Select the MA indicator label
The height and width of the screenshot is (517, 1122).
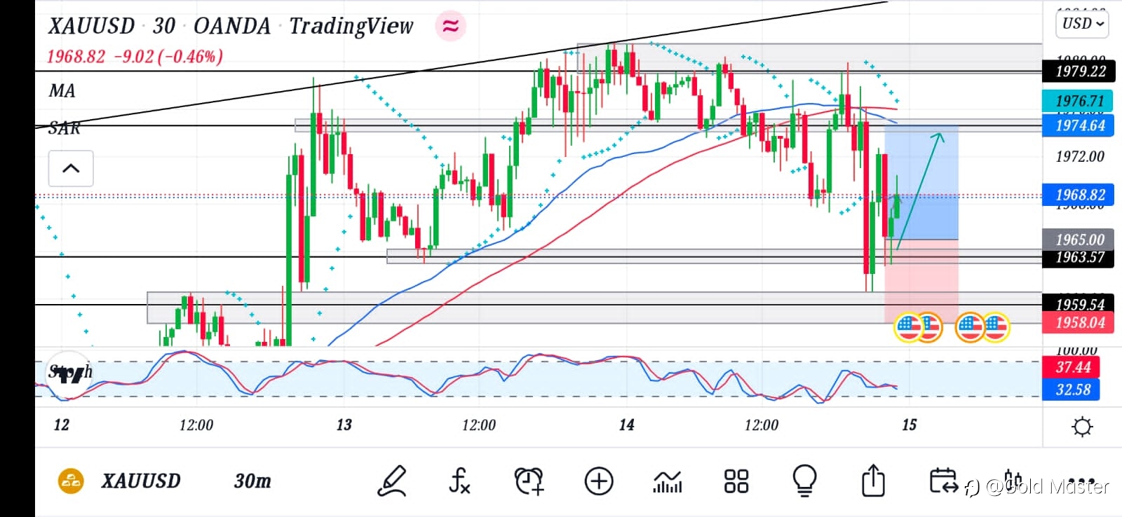pyautogui.click(x=62, y=91)
